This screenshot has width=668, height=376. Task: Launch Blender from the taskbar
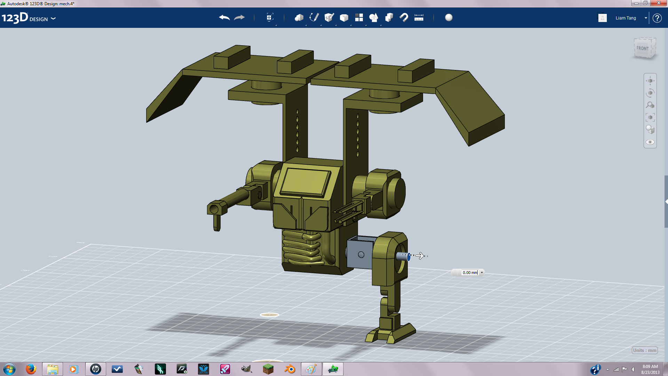289,369
